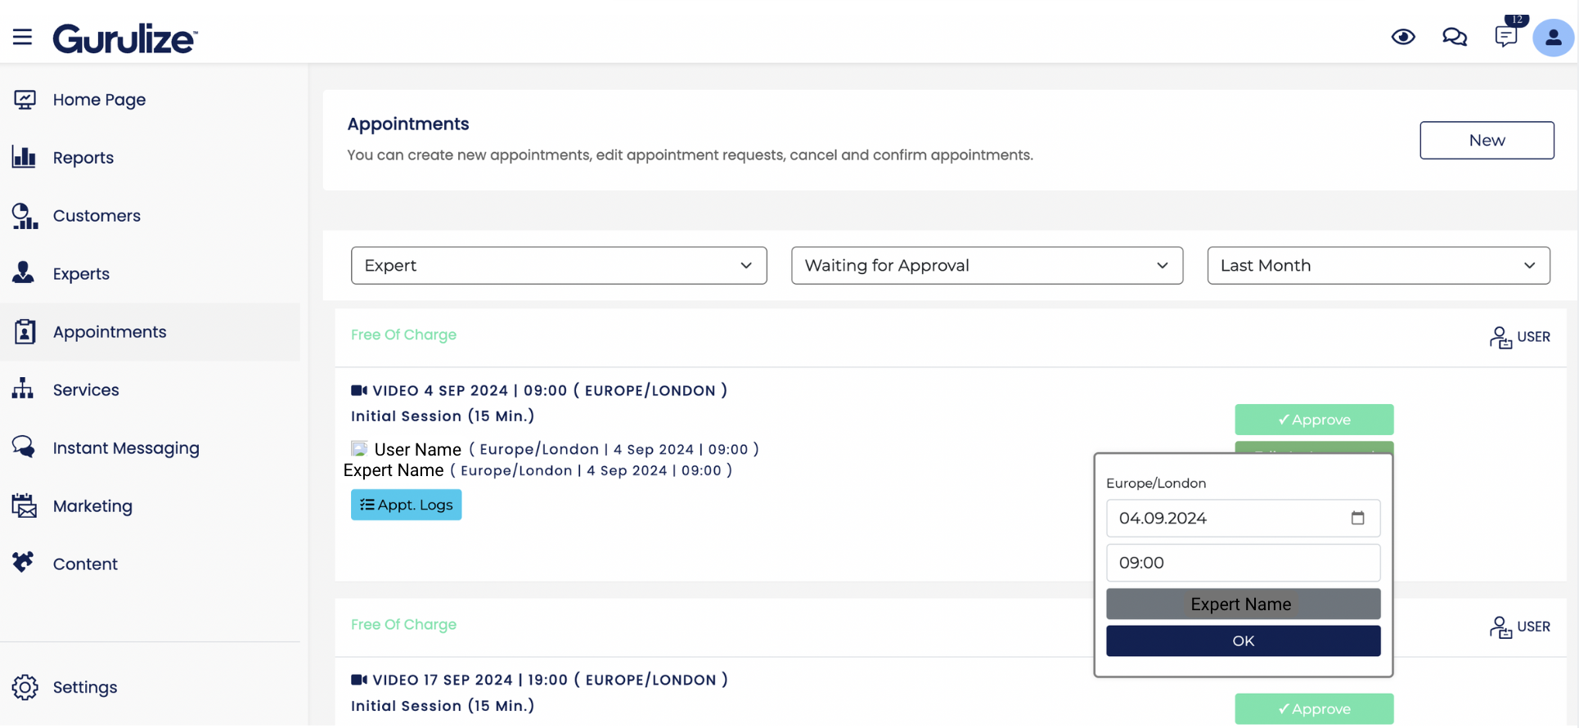Open the calendar picker in date field
1579x728 pixels.
coord(1358,518)
